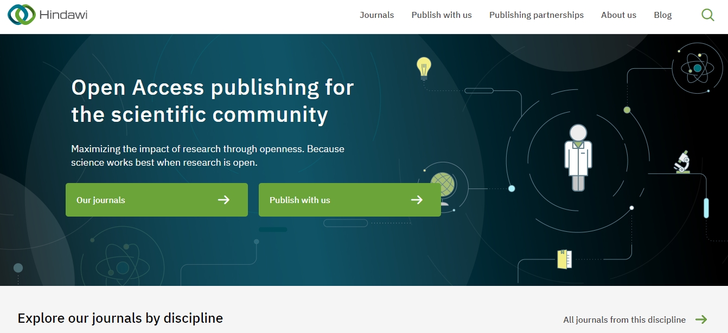
Task: Click the light blue test tube icon
Action: coord(706,208)
